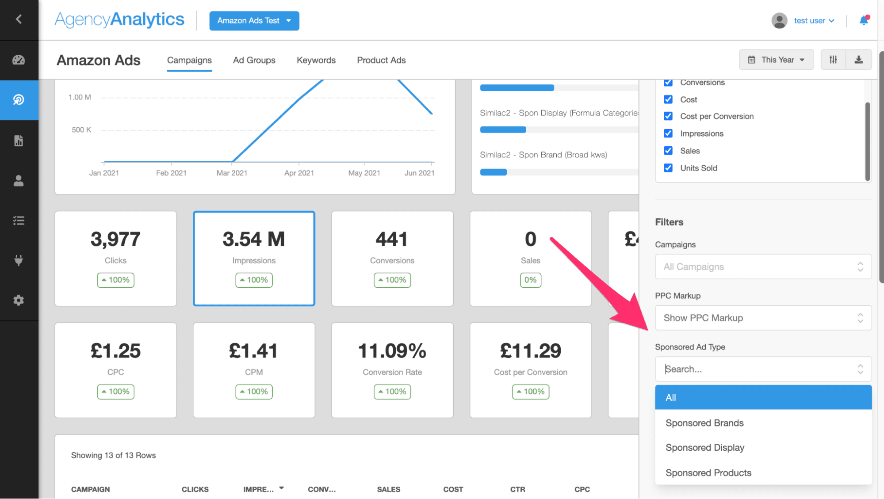Click the download/export icon
The image size is (884, 499).
858,59
